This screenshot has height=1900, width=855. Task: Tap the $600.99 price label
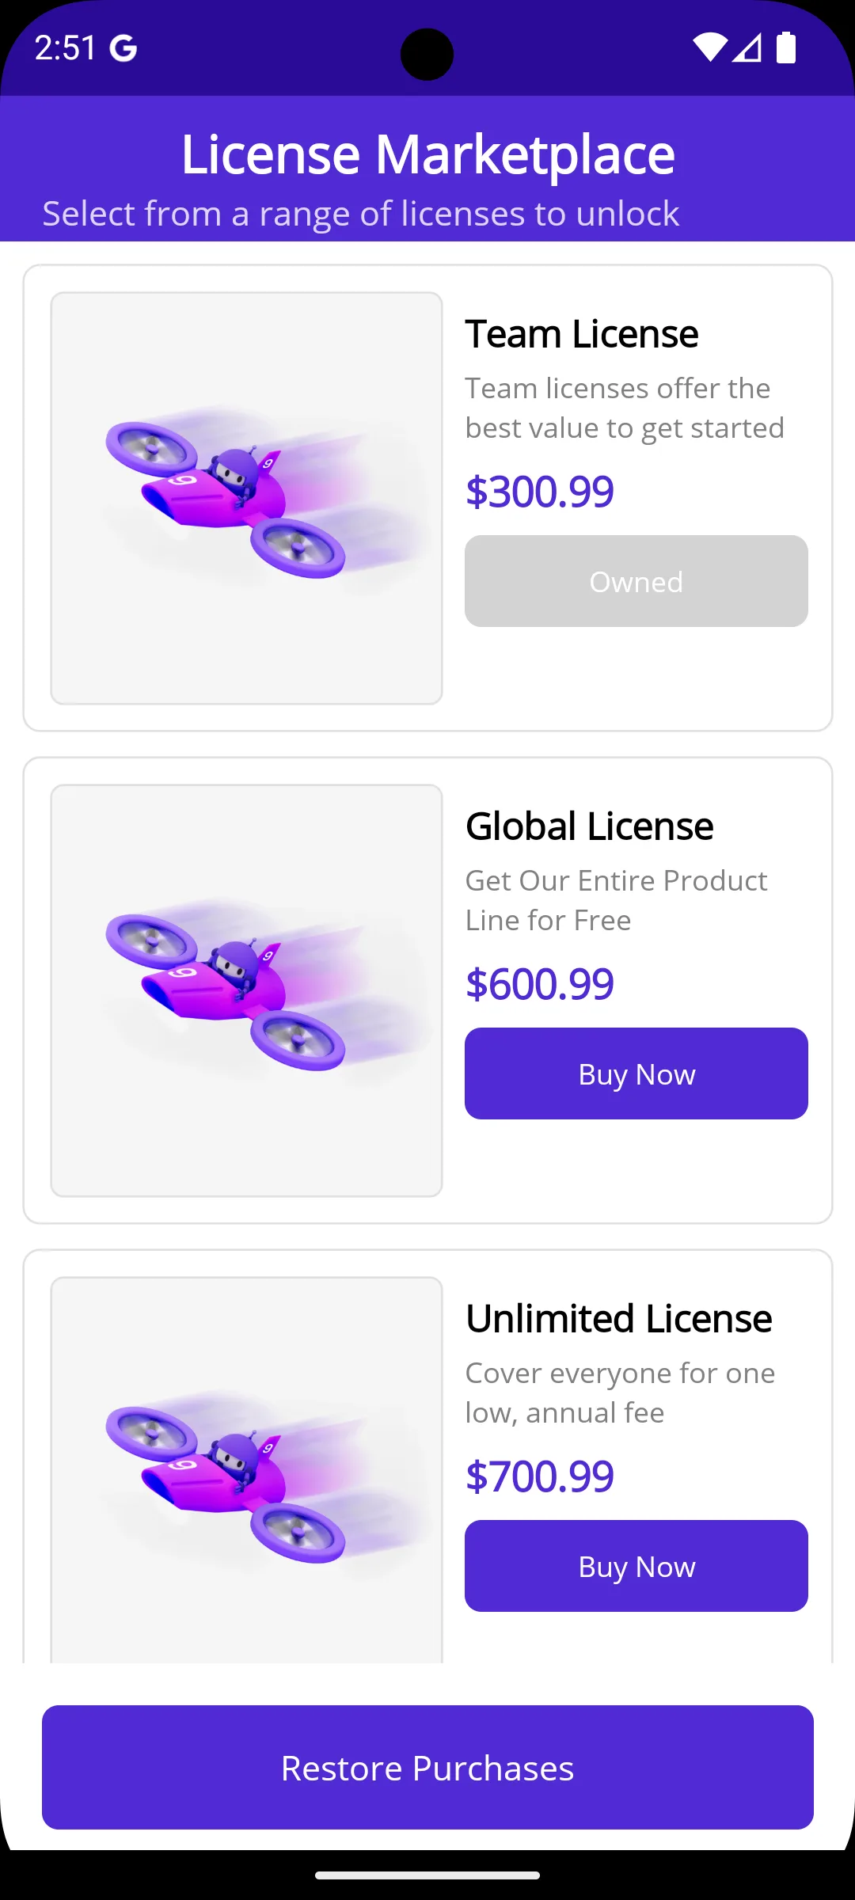pos(539,984)
